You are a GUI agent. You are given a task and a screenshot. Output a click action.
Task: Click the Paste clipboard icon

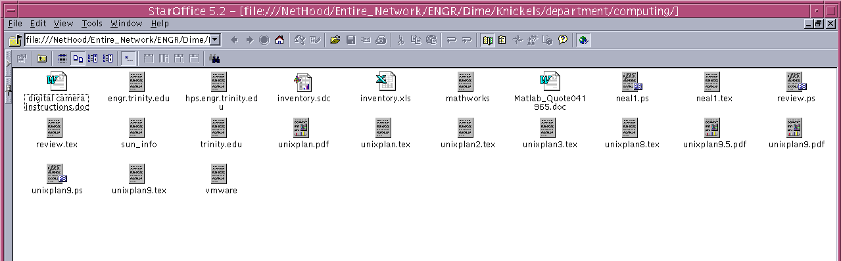click(x=431, y=40)
